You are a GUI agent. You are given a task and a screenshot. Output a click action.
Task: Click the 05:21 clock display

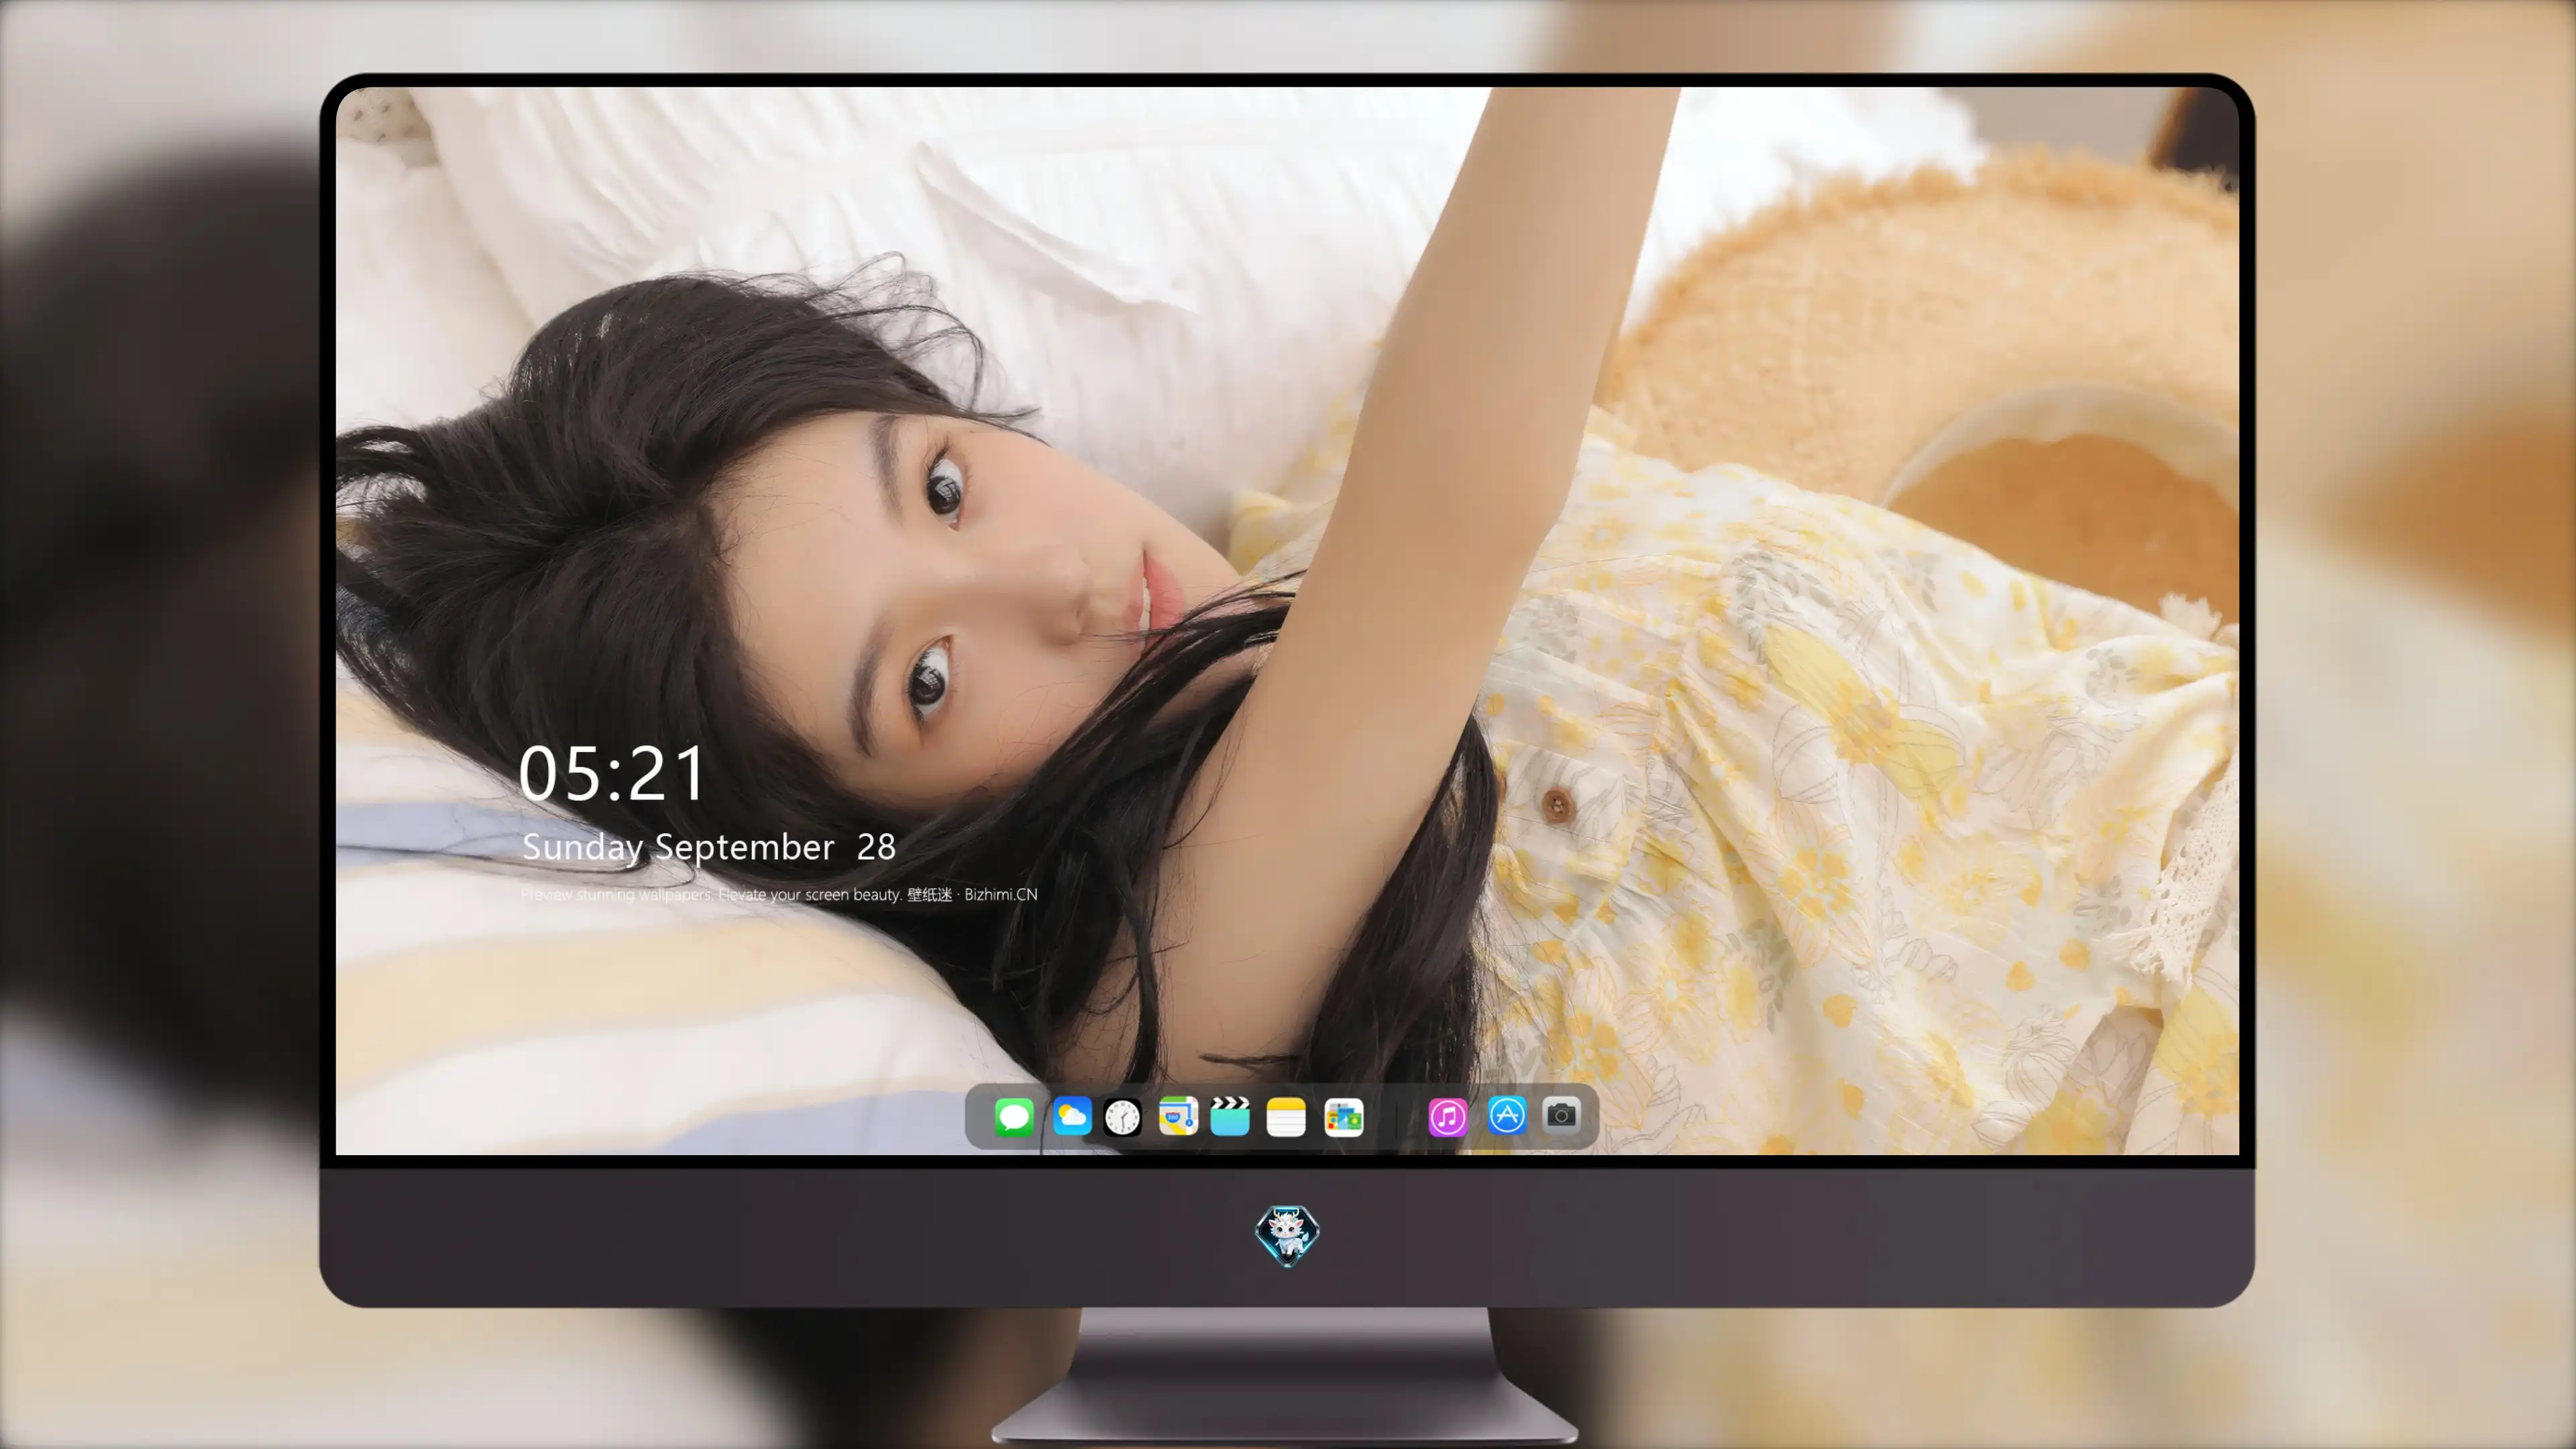tap(612, 773)
